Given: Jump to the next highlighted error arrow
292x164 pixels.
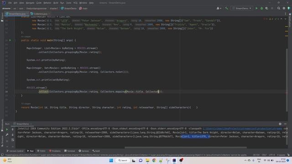Looking at the screenshot, I should pos(286,19).
